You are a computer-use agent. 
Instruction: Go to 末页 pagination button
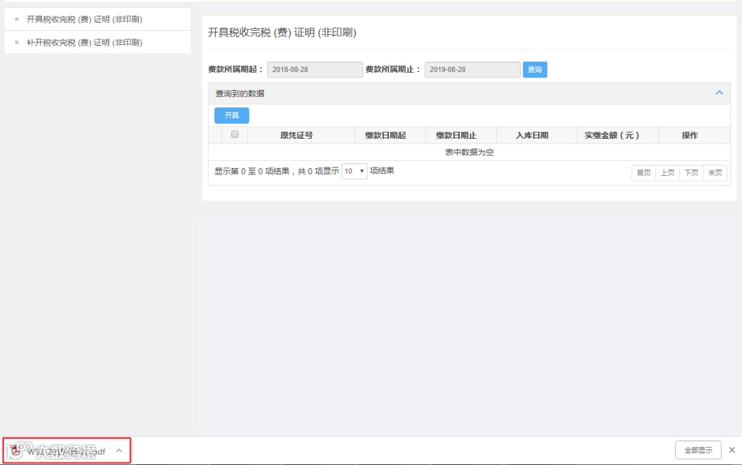tap(715, 172)
